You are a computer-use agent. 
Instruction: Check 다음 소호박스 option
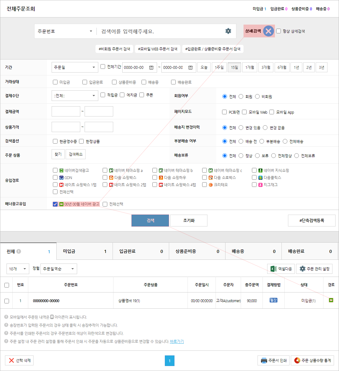coord(205,178)
